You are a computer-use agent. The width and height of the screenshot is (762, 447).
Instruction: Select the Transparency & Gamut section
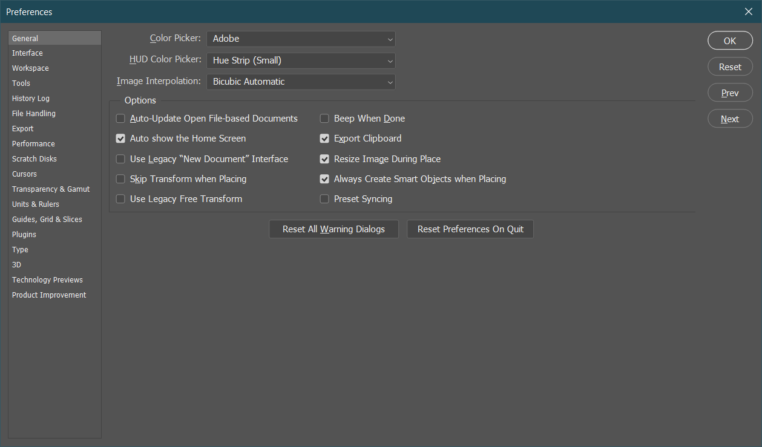pos(51,189)
